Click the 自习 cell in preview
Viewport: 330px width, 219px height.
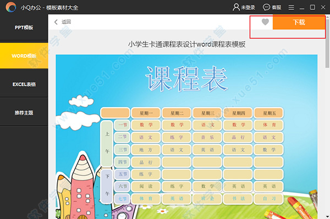tap(269, 199)
